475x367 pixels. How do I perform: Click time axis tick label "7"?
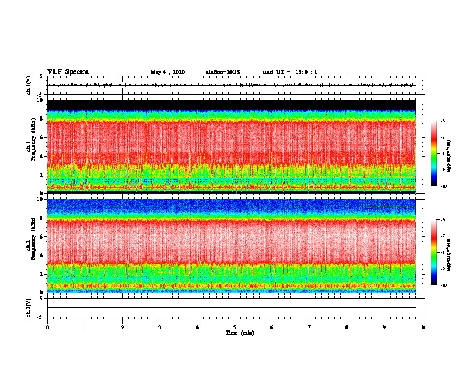[x=309, y=327]
